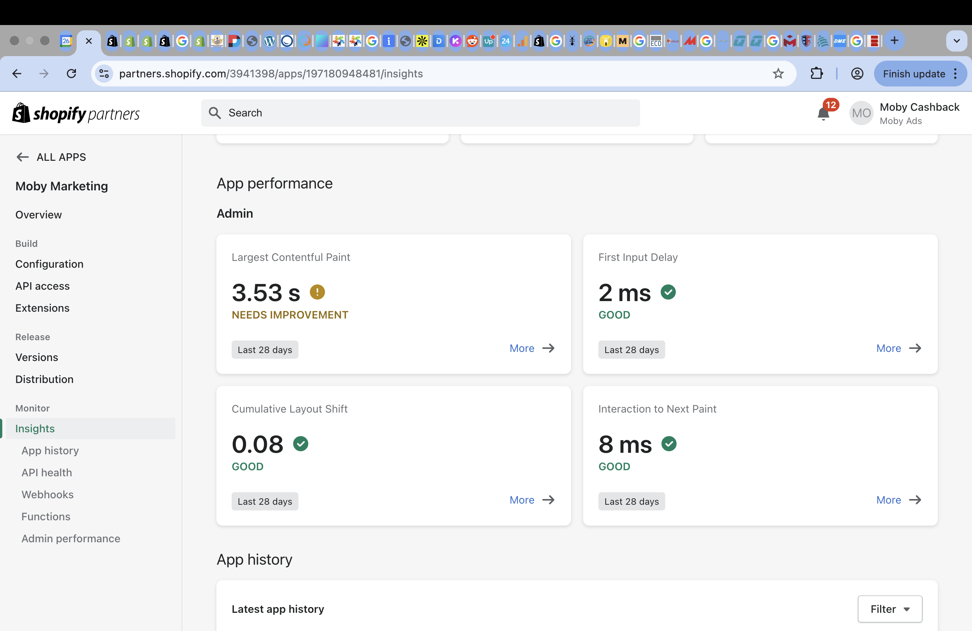Viewport: 972px width, 631px height.
Task: Click Last 28 days on First Input Delay
Action: coord(631,350)
